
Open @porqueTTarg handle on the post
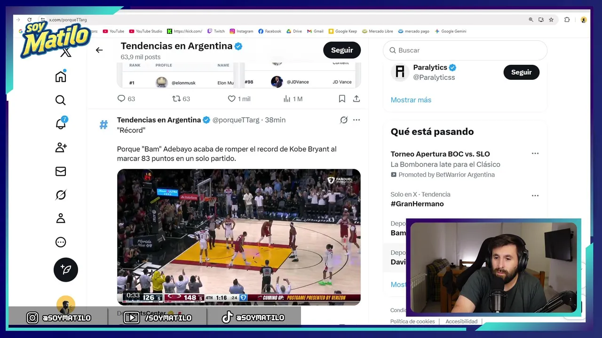(x=236, y=120)
